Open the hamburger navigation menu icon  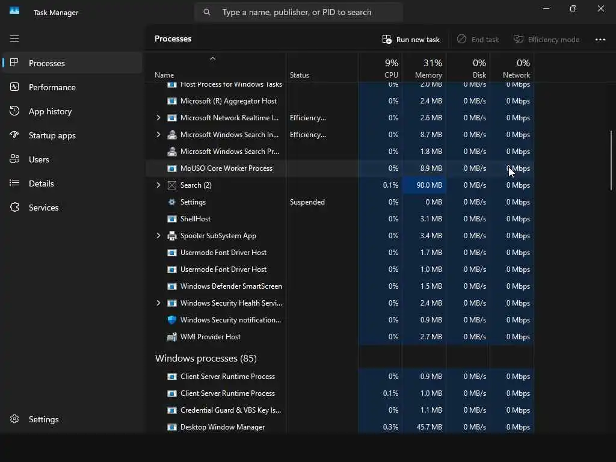pyautogui.click(x=14, y=38)
